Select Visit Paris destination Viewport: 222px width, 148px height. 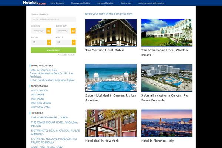pos(38,99)
